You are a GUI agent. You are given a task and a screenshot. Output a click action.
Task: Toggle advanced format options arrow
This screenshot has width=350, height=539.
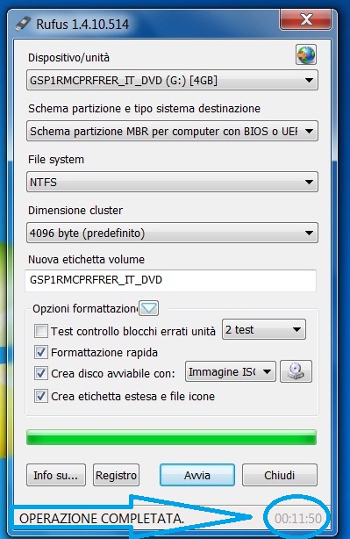coord(149,307)
